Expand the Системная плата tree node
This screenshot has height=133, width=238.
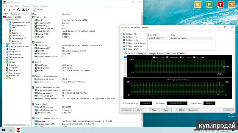tap(4, 44)
